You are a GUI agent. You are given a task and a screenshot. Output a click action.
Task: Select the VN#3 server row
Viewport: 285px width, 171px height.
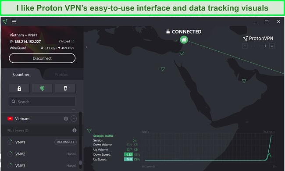pos(40,166)
